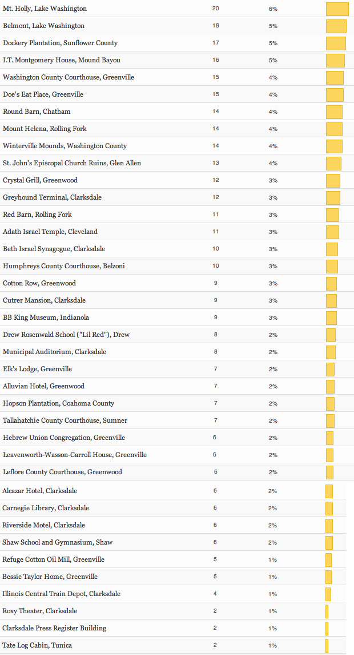Screen dimensions: 354x655
Task: Select Tallahatchie County Courthouse, Sumner entry
Action: point(65,420)
